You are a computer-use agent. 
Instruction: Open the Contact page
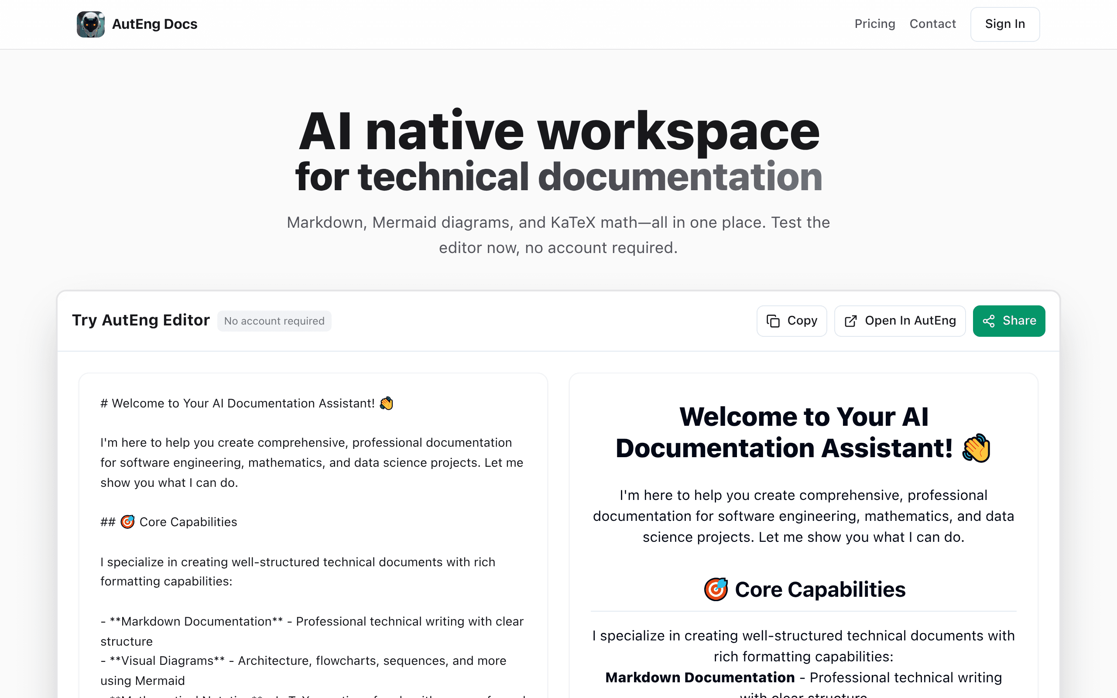(932, 24)
